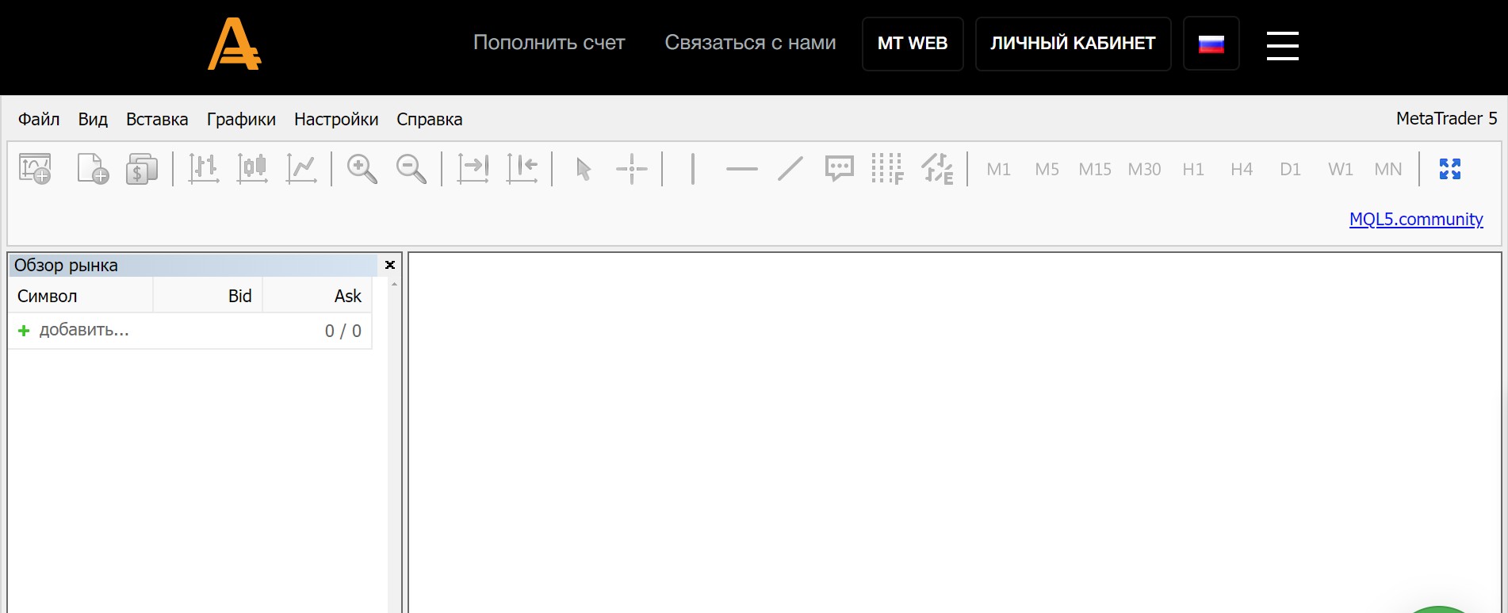The image size is (1508, 613).
Task: Open the Файл menu
Action: 39,119
